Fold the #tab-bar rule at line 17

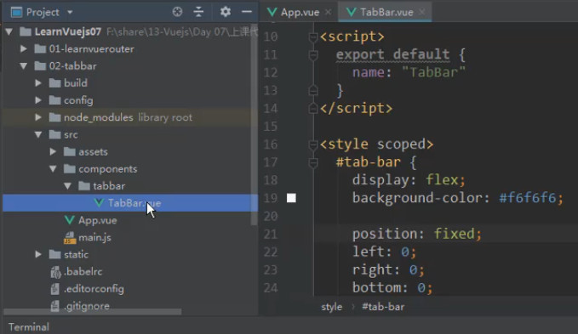[313, 162]
